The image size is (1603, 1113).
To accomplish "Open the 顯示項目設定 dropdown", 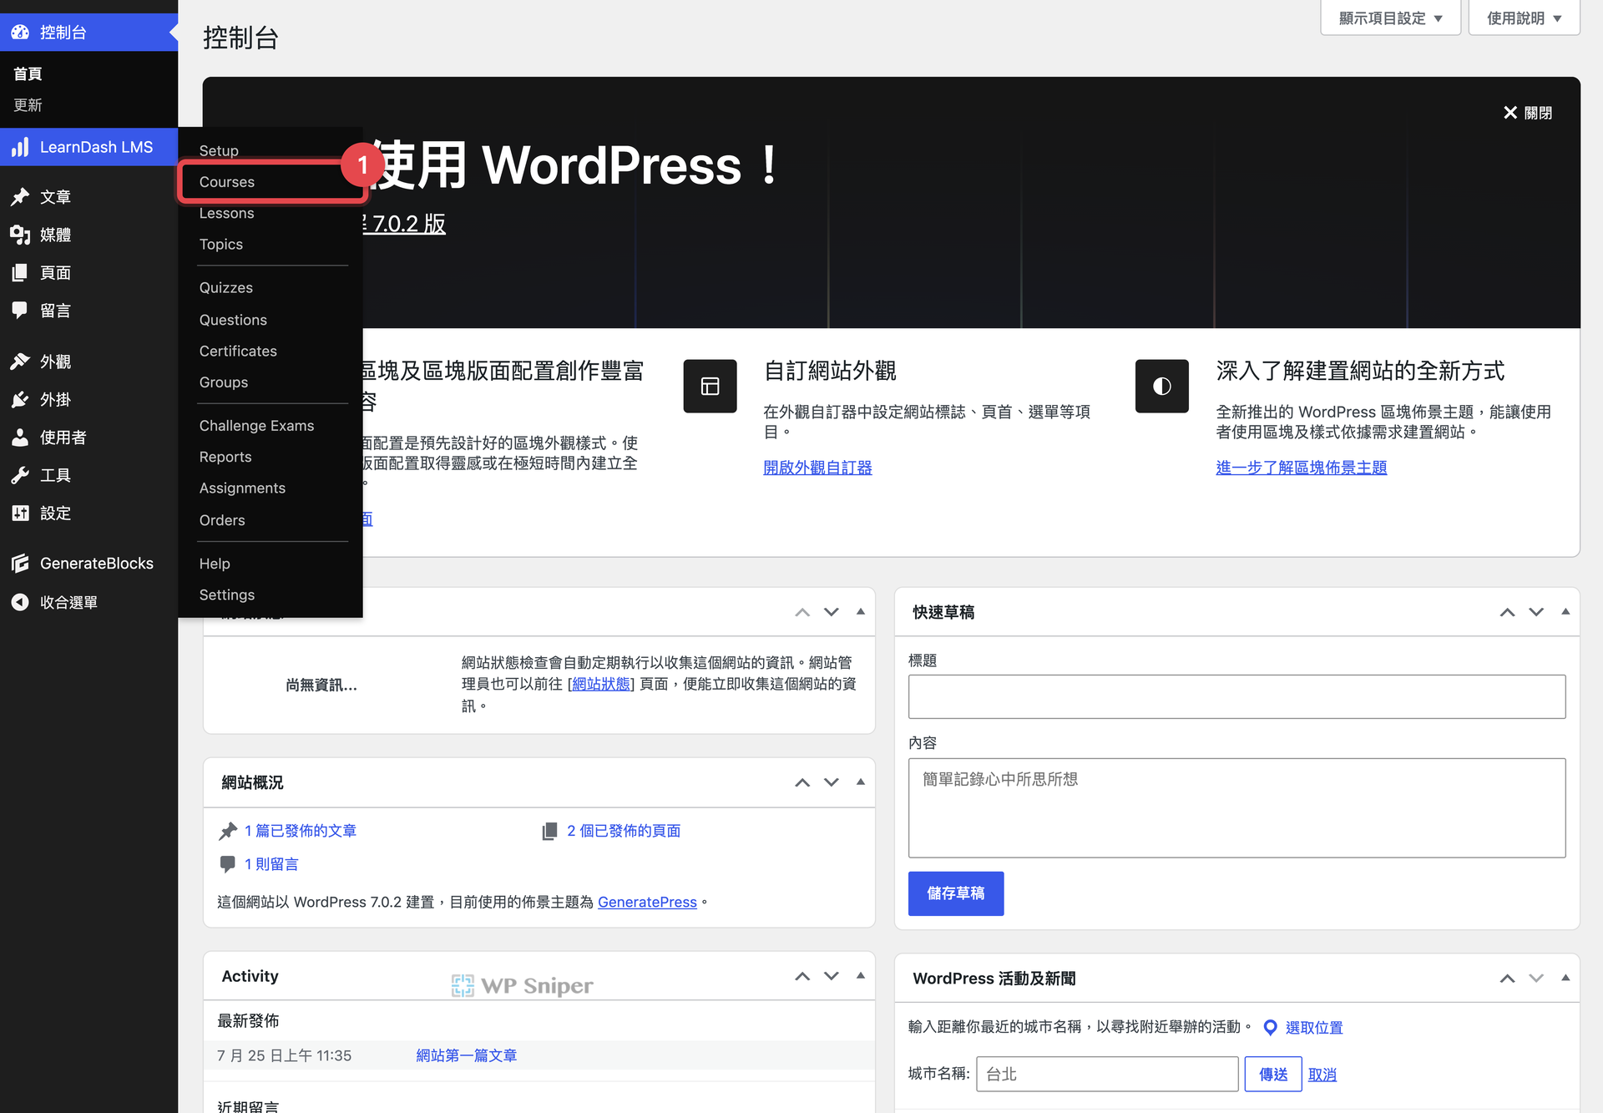I will [x=1390, y=18].
